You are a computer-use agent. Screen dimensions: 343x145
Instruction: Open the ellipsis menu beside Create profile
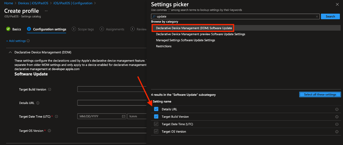pos(46,11)
